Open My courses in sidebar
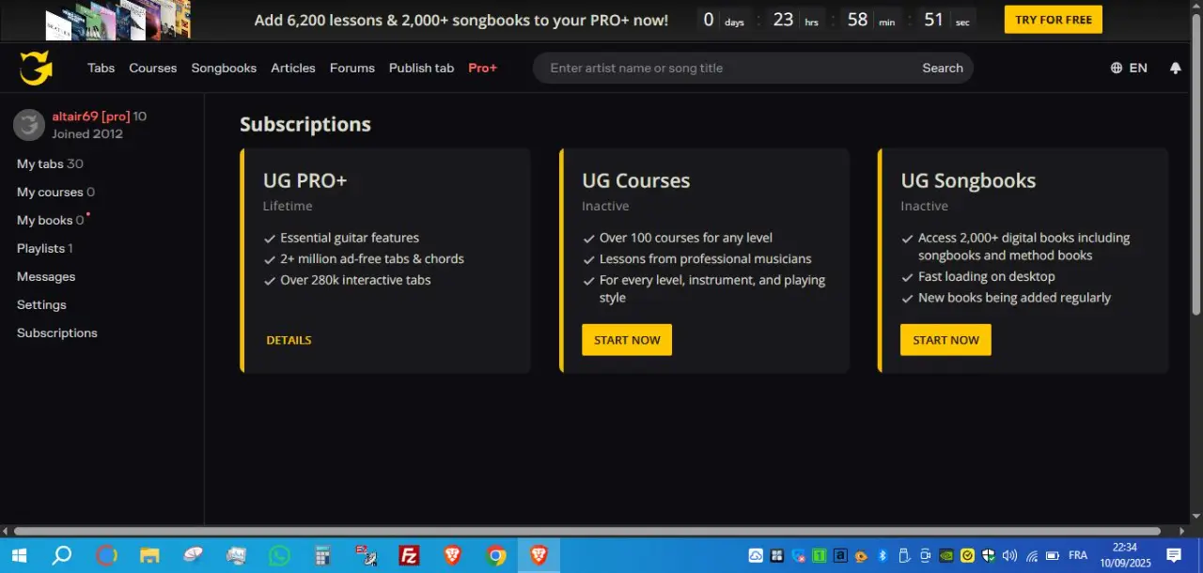 [x=55, y=192]
